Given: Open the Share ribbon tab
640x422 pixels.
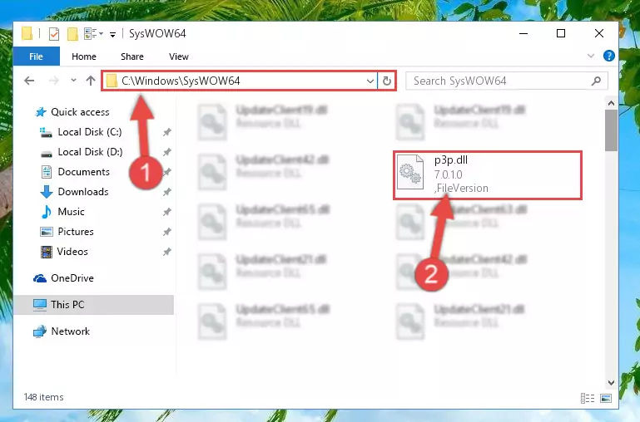Looking at the screenshot, I should tap(131, 56).
